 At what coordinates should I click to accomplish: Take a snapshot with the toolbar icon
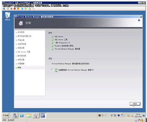click(30, 9)
